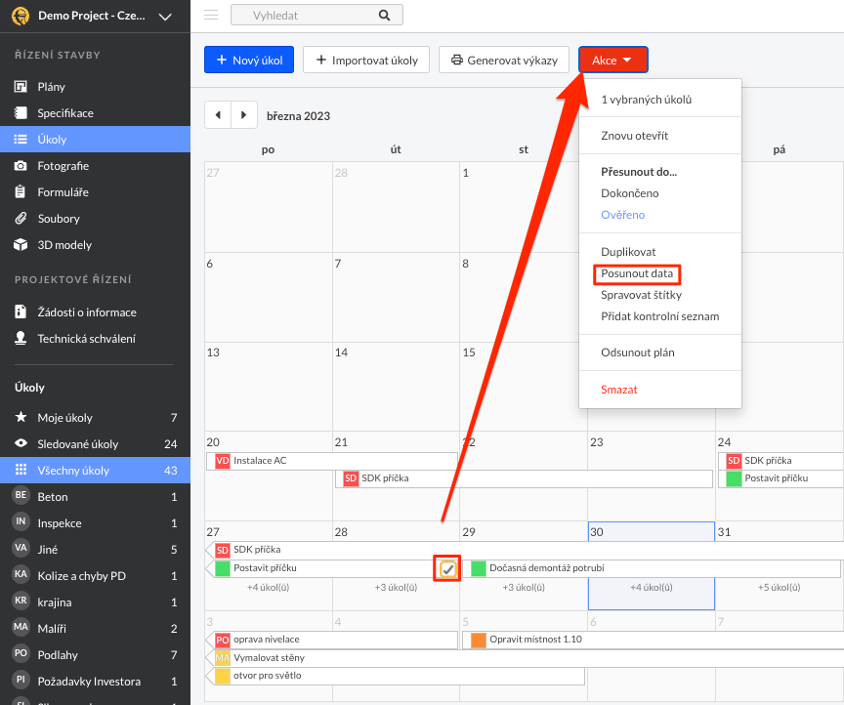Open the Plány section icon in the sidebar
844x705 pixels.
tap(20, 87)
